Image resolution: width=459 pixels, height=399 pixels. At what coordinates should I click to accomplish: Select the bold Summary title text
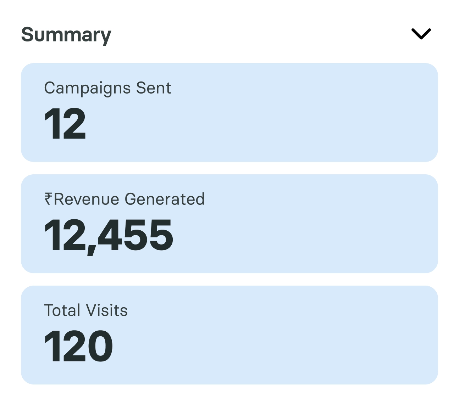tap(66, 34)
